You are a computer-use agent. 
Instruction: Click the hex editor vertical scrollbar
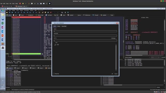tap(116, 57)
